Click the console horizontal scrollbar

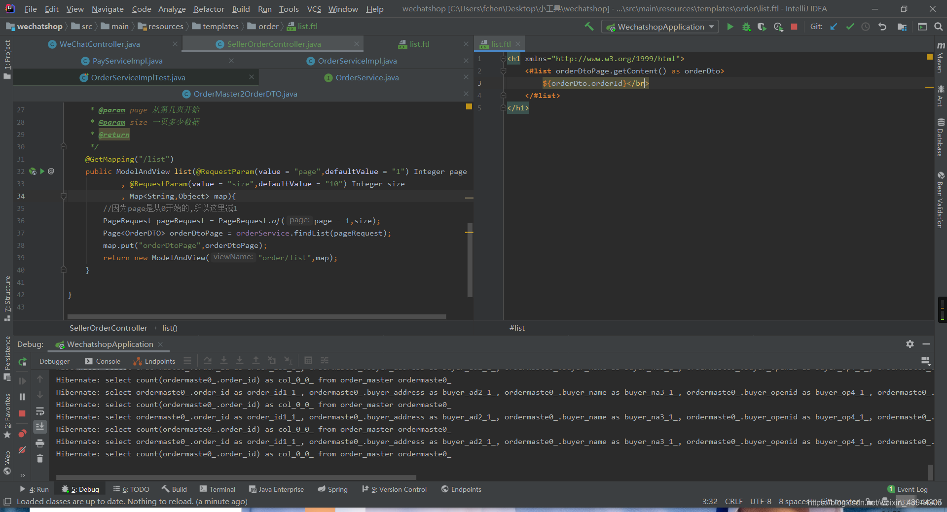(236, 478)
